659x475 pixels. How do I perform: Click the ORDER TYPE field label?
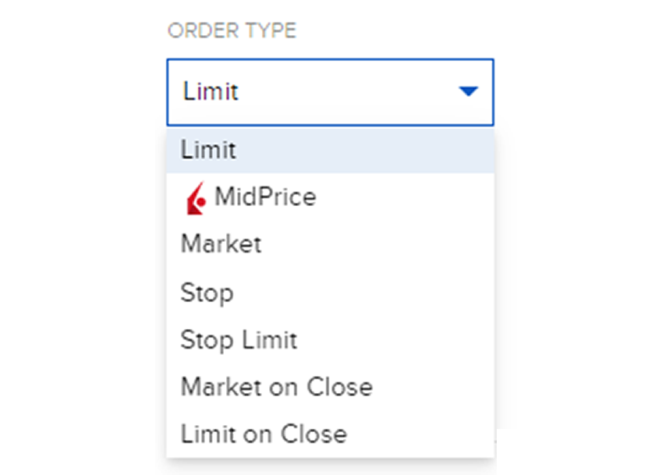point(232,31)
